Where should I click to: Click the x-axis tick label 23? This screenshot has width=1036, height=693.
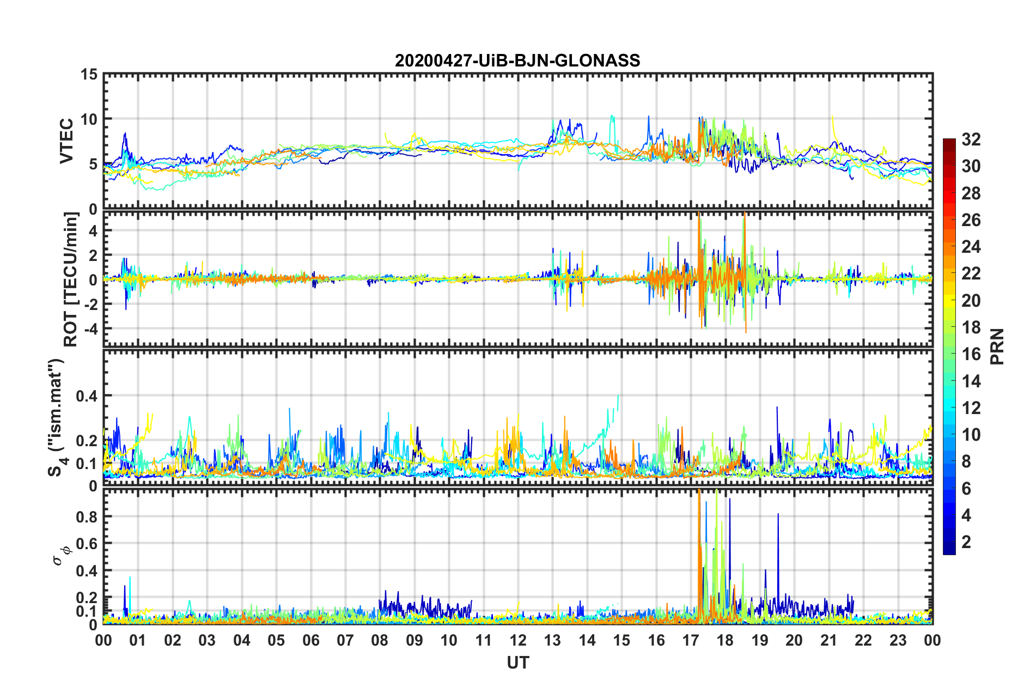coord(898,640)
